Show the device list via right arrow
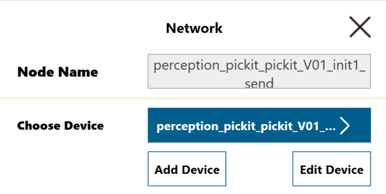 [345, 126]
